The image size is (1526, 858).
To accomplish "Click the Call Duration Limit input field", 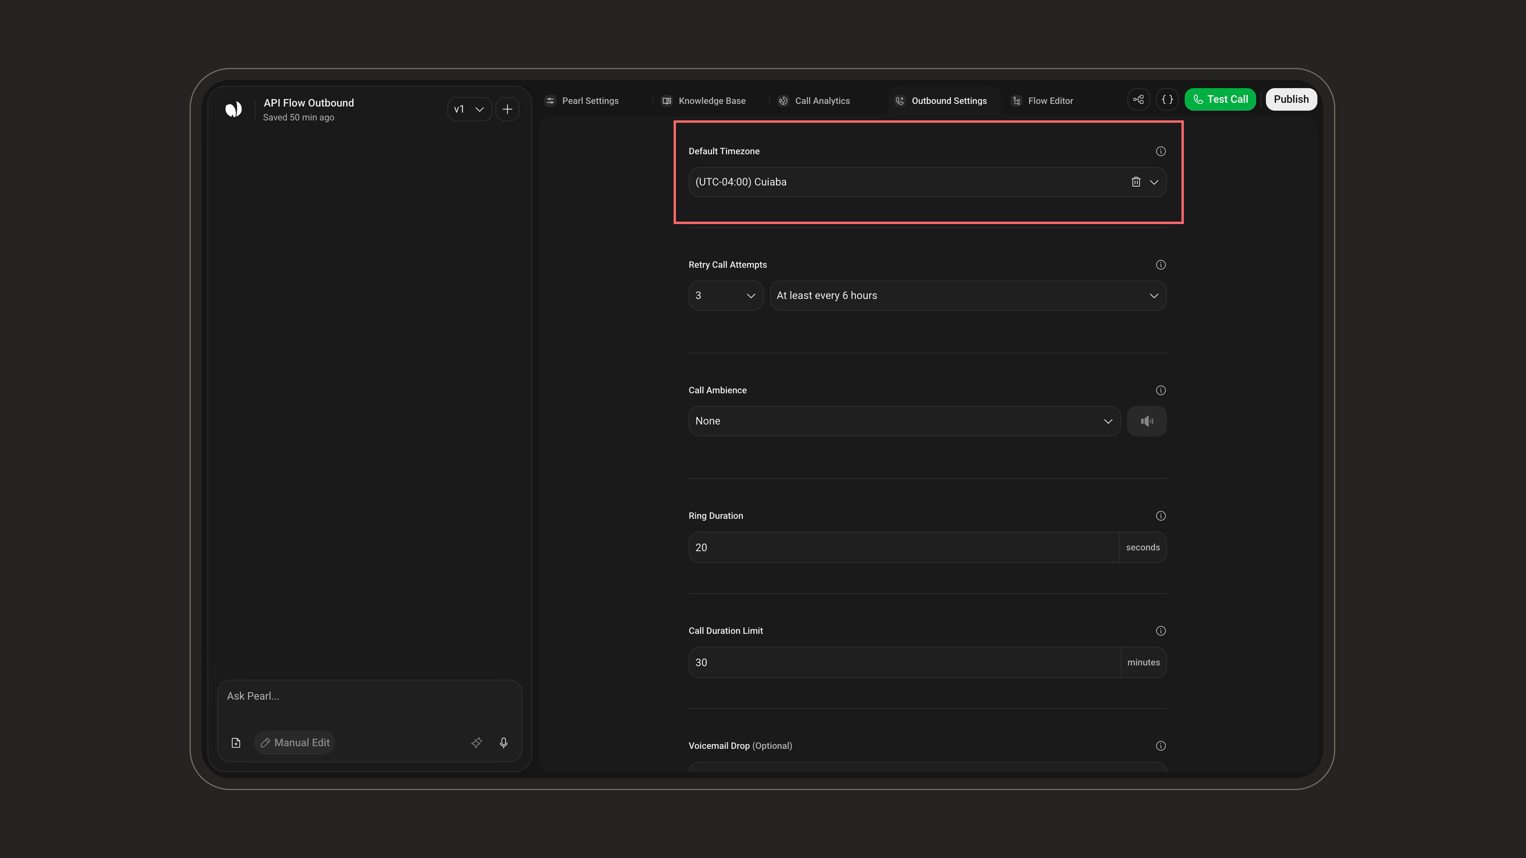I will pyautogui.click(x=905, y=663).
